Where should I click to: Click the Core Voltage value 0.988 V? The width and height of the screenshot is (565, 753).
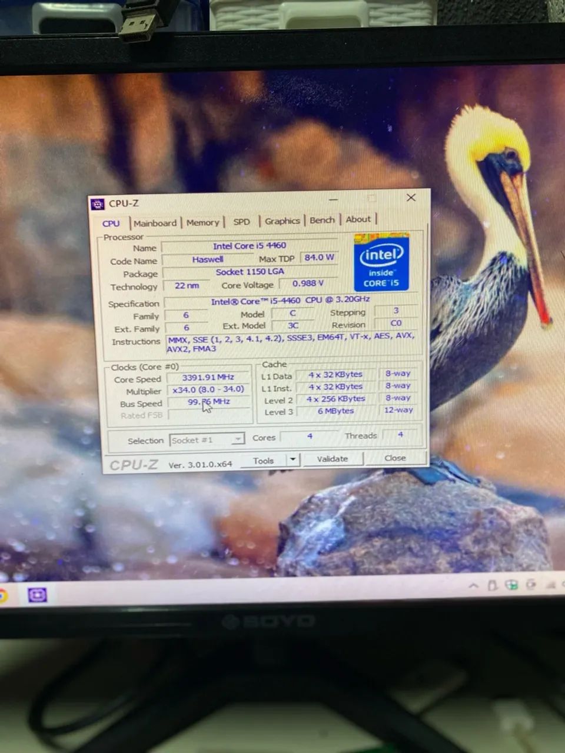tap(308, 284)
